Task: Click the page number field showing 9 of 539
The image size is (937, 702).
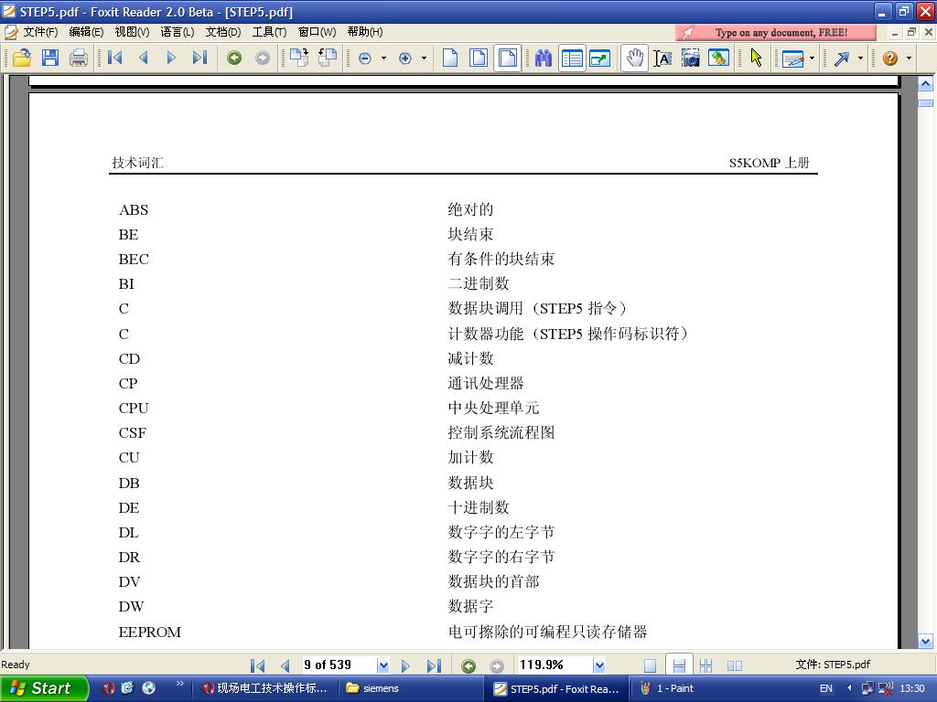Action: point(337,665)
